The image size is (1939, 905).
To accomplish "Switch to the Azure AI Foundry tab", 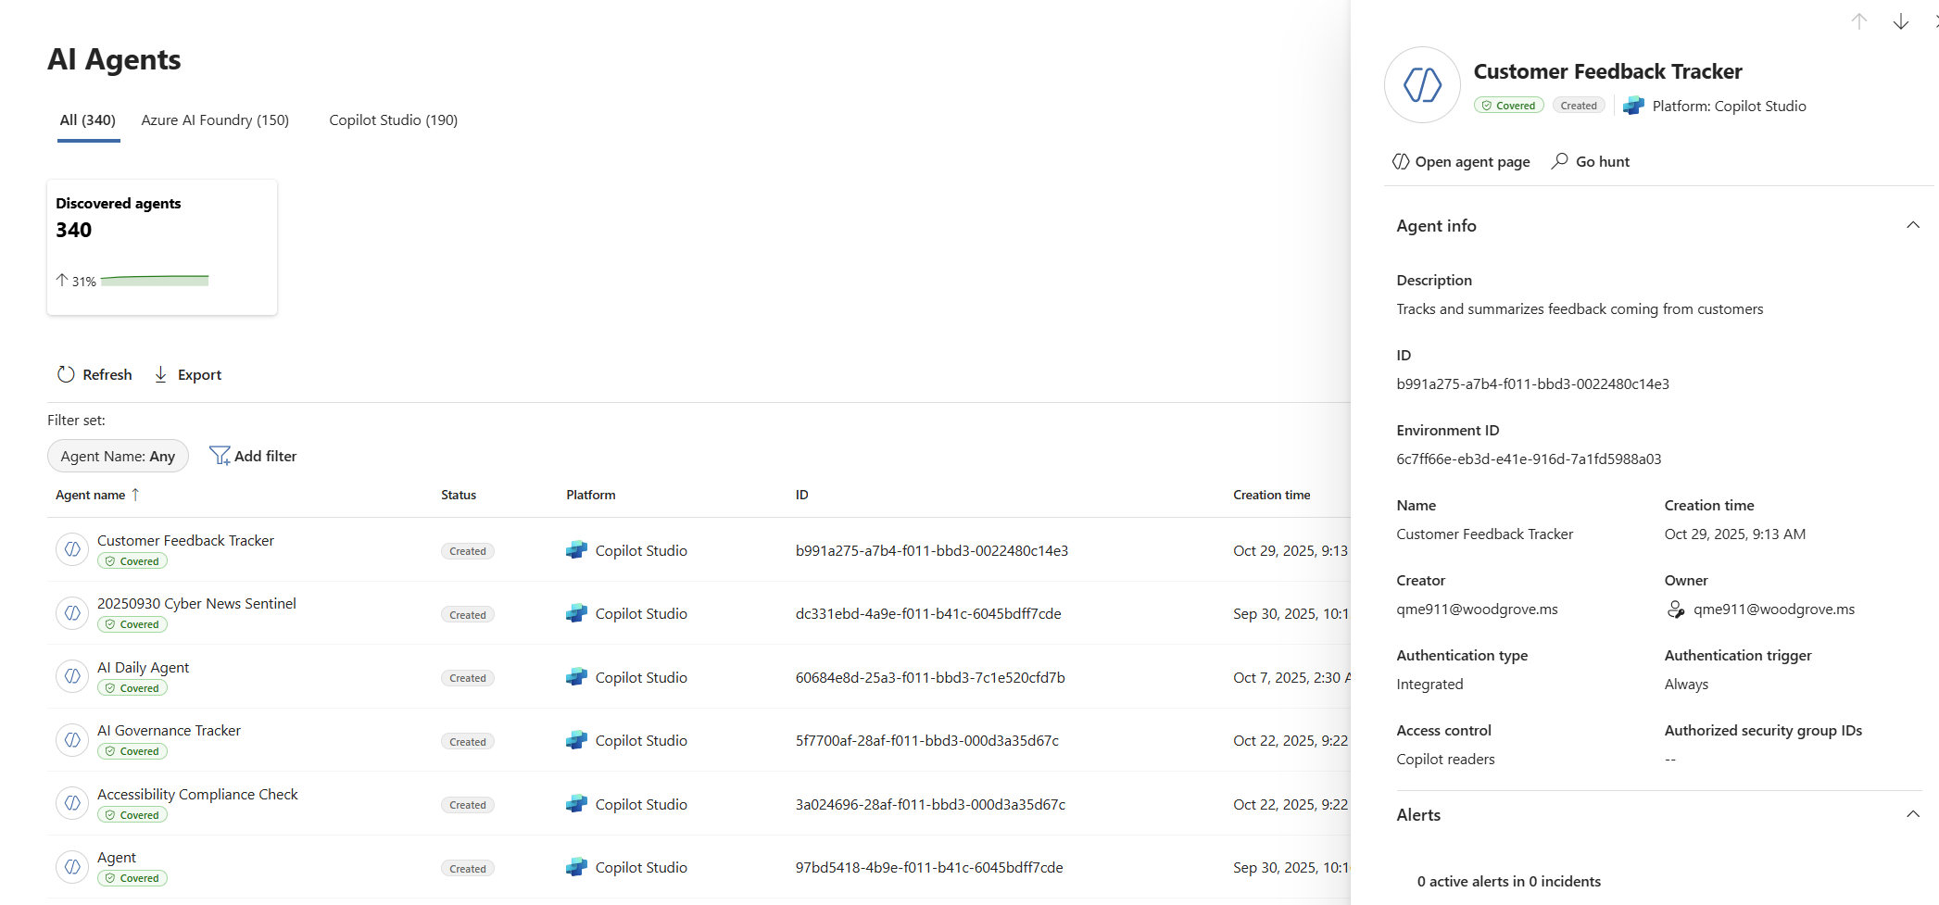I will [215, 119].
